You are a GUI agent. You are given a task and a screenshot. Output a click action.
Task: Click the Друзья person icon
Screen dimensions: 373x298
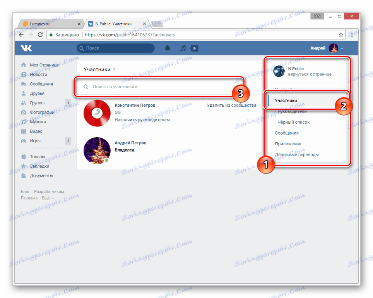24,94
